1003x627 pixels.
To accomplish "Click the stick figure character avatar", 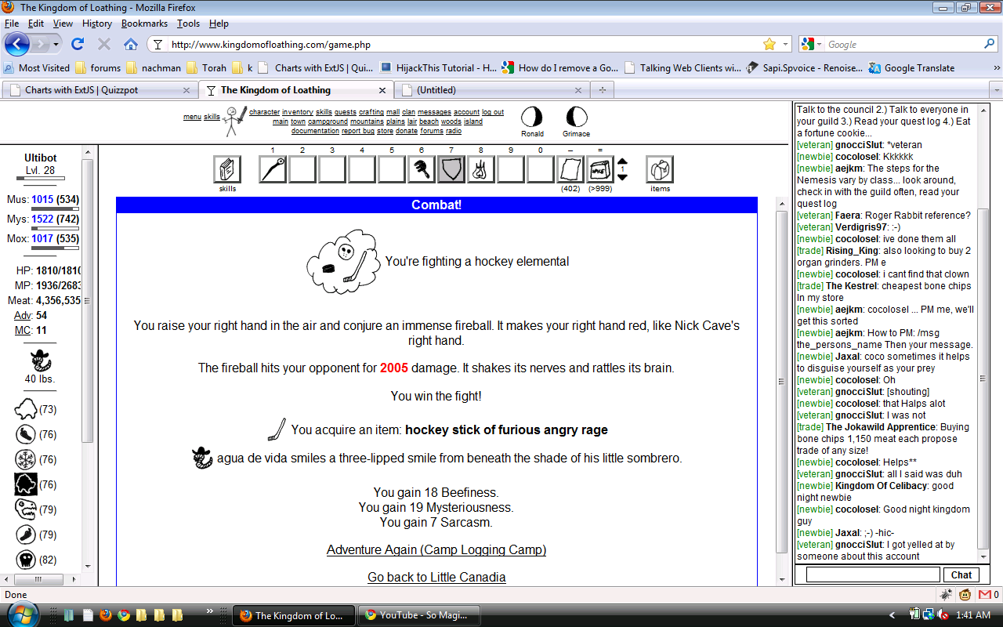I will [234, 121].
